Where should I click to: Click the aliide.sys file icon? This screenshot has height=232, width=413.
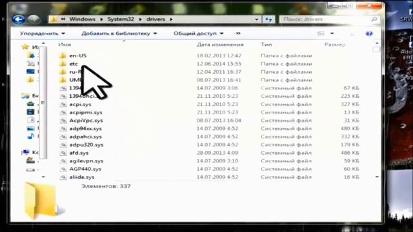[63, 177]
